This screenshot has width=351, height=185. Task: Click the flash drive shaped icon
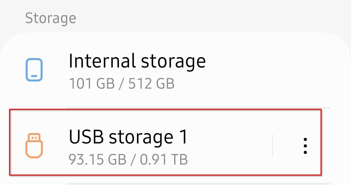pos(34,146)
